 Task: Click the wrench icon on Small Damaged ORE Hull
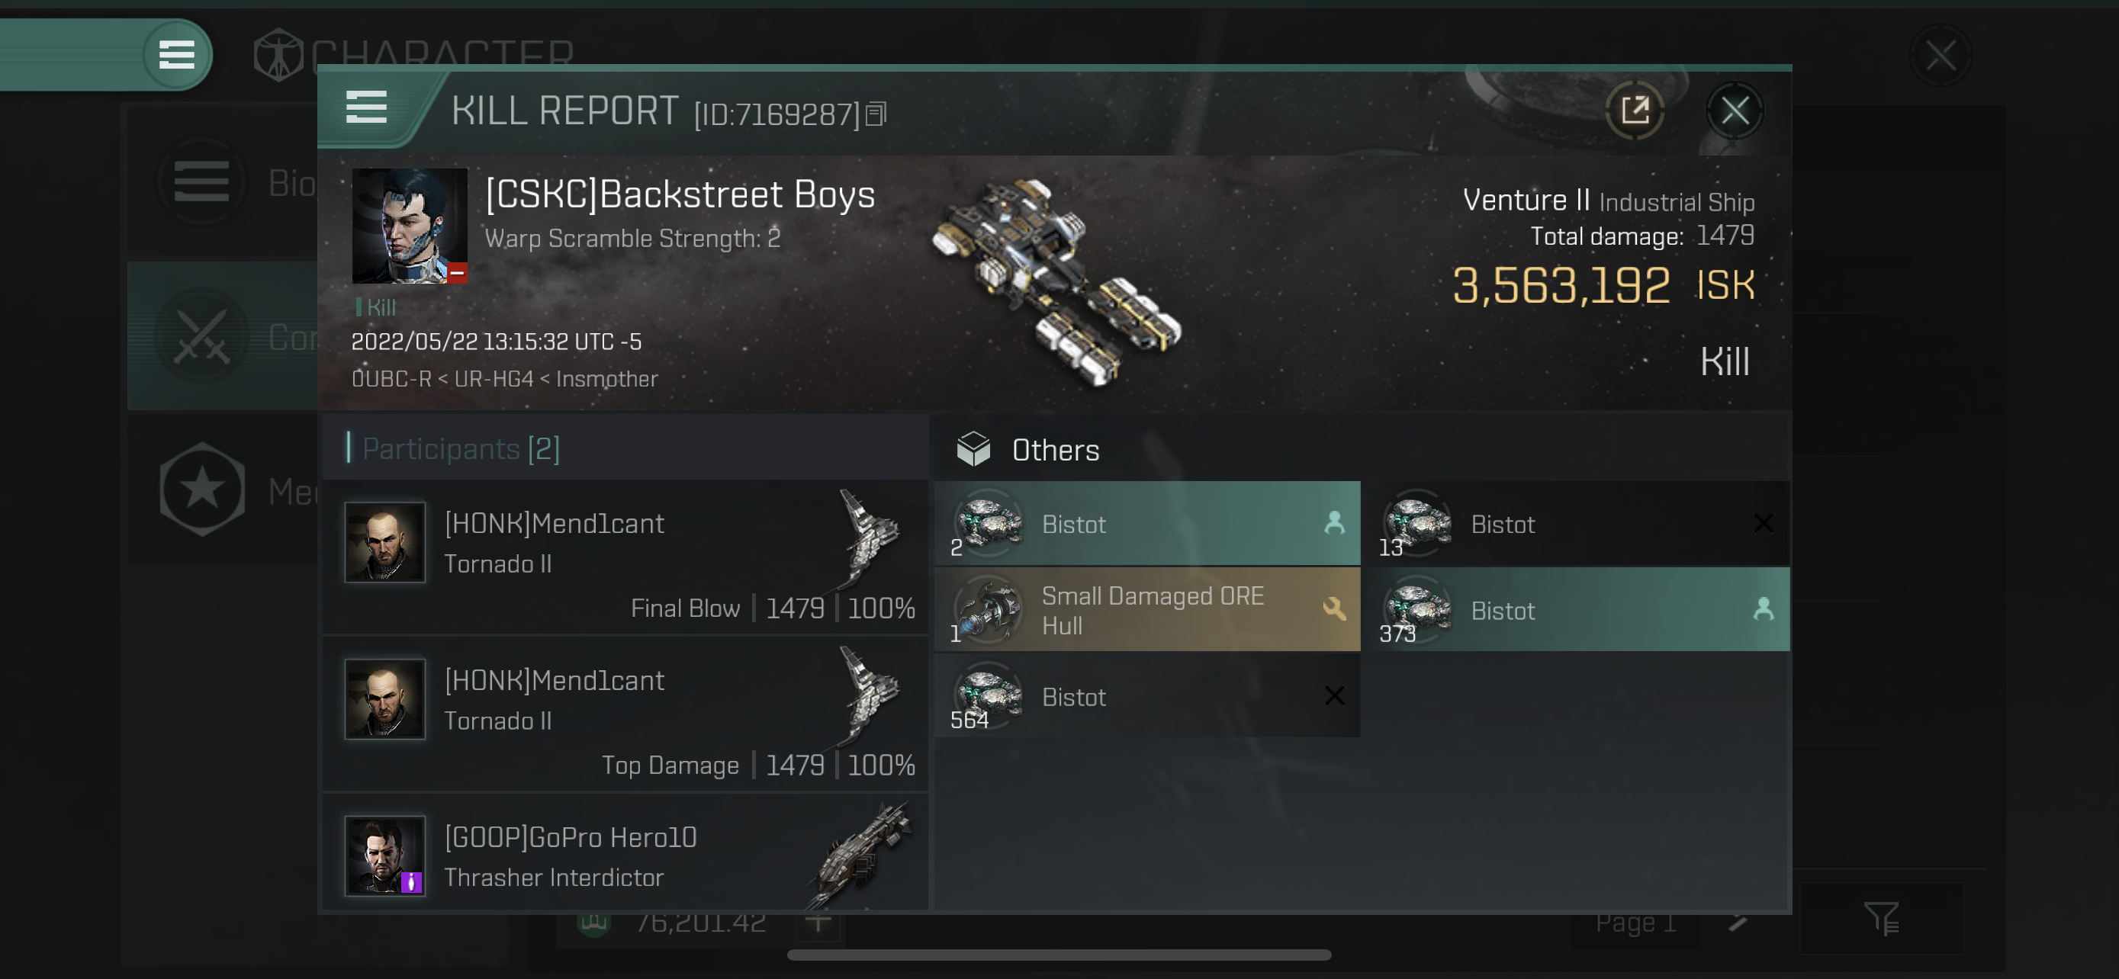[1334, 609]
